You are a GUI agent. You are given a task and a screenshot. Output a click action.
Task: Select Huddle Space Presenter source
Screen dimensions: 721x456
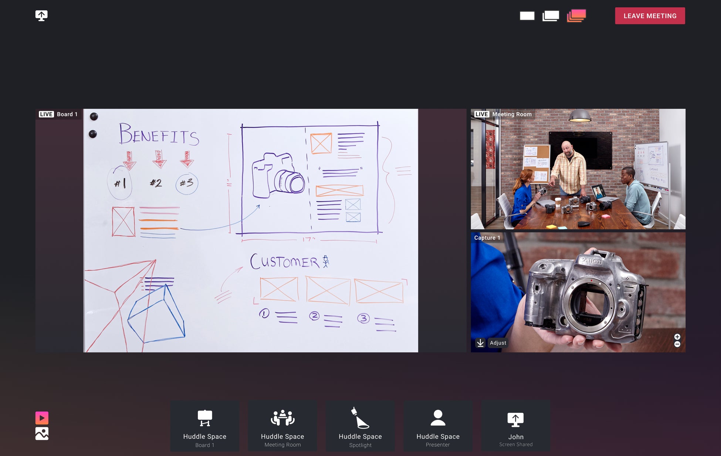[438, 426]
